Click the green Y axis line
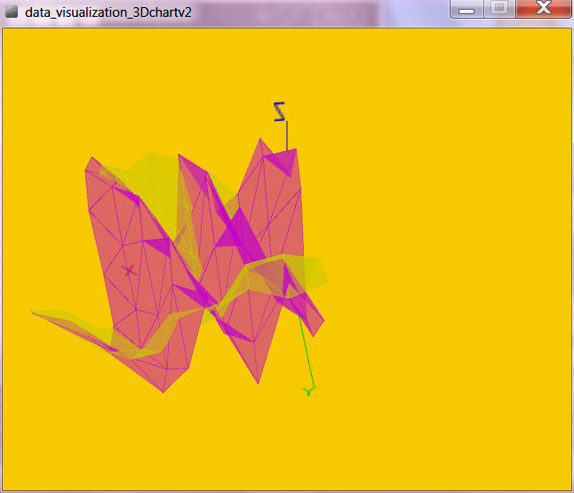This screenshot has width=574, height=493. [x=304, y=351]
